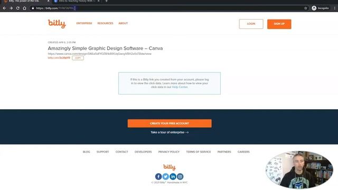338x190 pixels.
Task: Bookmark page with star icon
Action: (x=305, y=8)
